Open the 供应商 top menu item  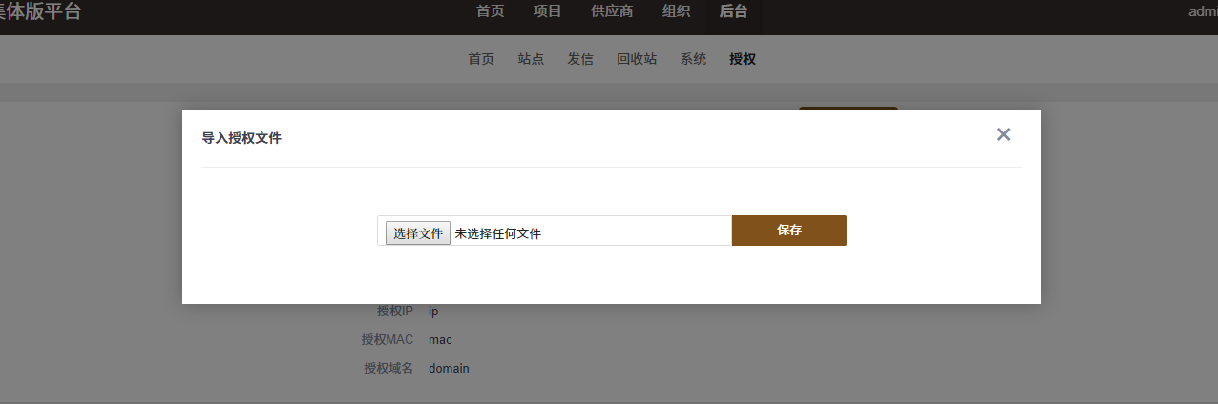(x=612, y=11)
